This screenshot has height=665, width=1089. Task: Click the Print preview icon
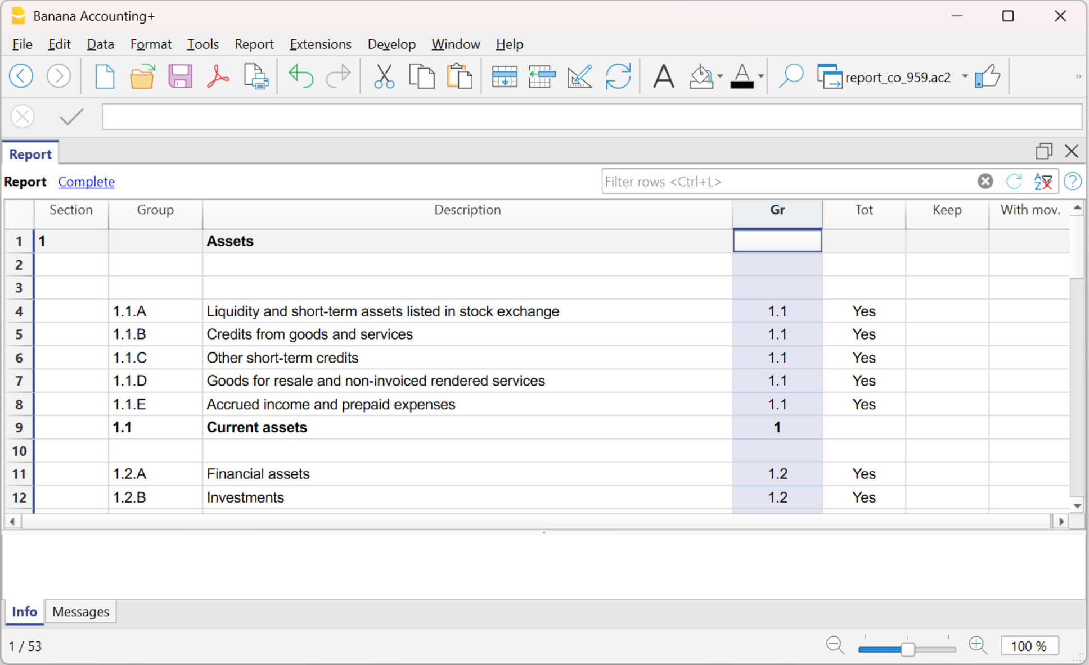coord(256,76)
